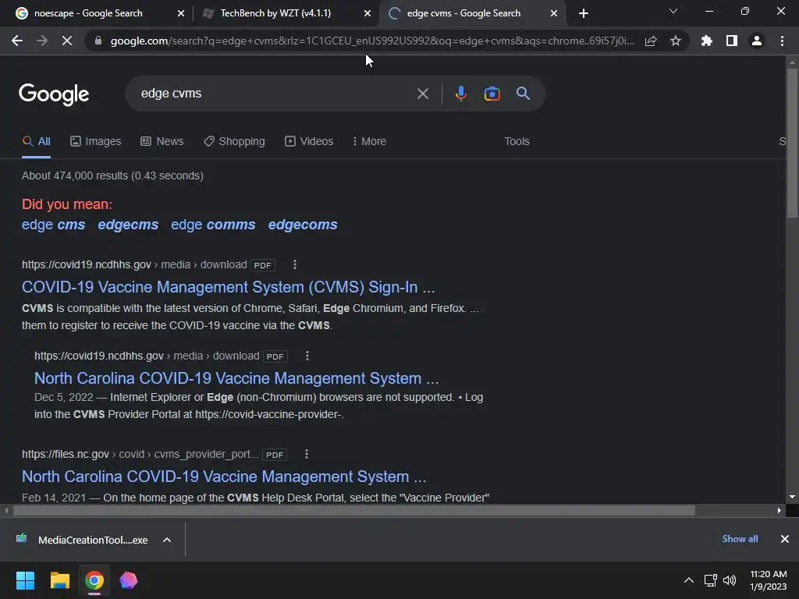
Task: Share this page from address bar
Action: point(651,41)
